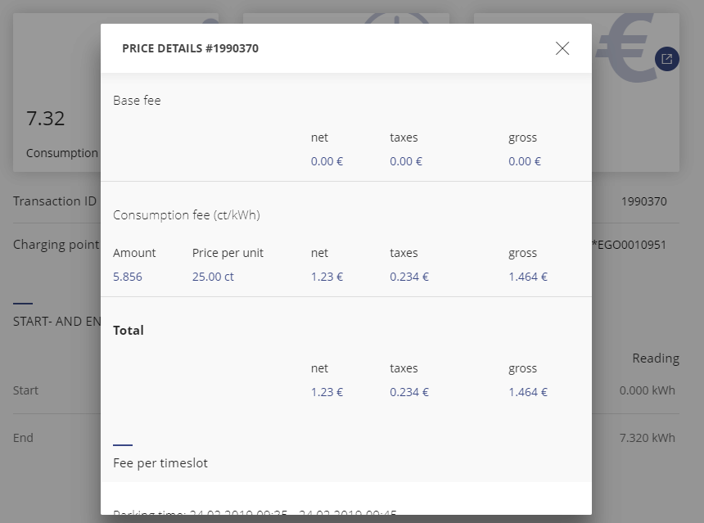This screenshot has width=704, height=523.
Task: Click the large euro symbol icon
Action: click(x=626, y=47)
